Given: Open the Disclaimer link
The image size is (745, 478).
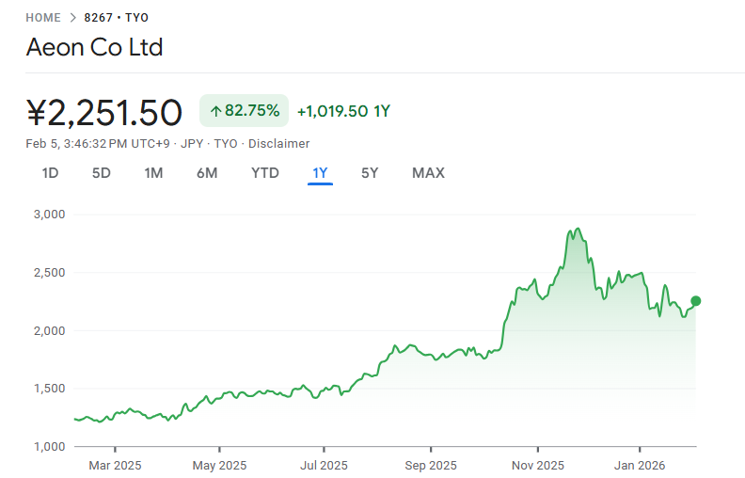Looking at the screenshot, I should (279, 144).
